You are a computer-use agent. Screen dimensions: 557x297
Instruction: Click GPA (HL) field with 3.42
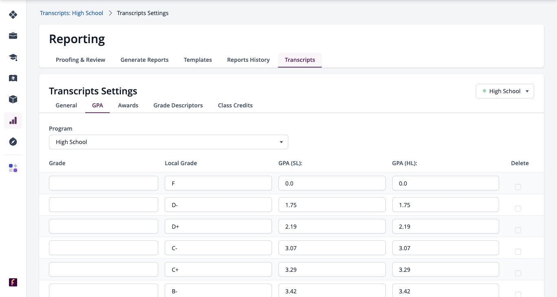446,290
